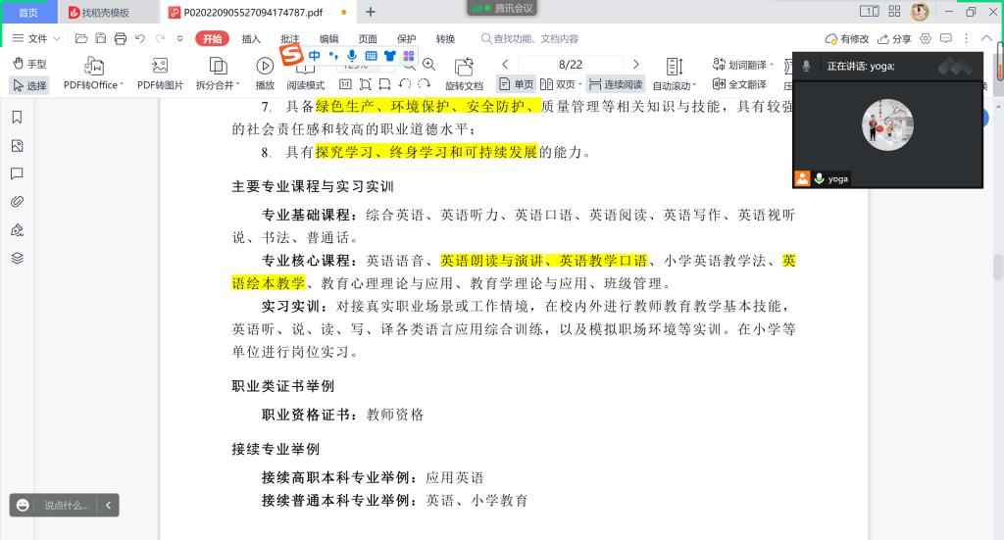Click the page number field 8/22
1004x540 pixels.
coord(570,65)
